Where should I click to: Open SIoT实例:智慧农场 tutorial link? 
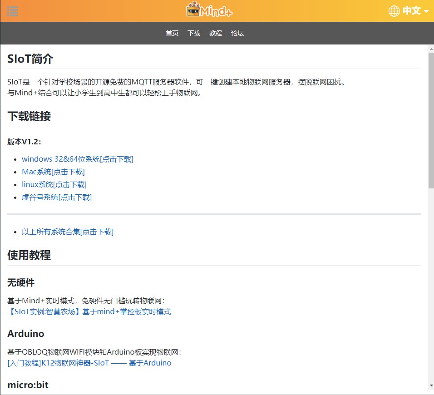tap(89, 311)
